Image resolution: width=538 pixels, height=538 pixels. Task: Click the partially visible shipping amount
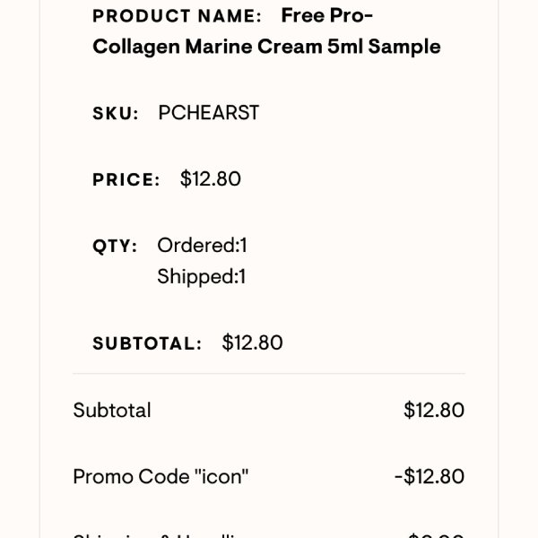(x=436, y=535)
